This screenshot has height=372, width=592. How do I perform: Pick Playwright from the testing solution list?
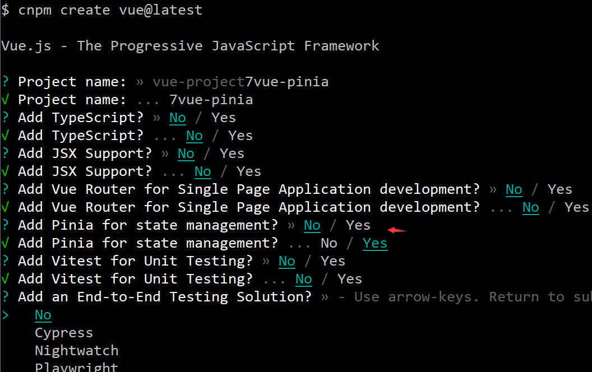pos(76,368)
